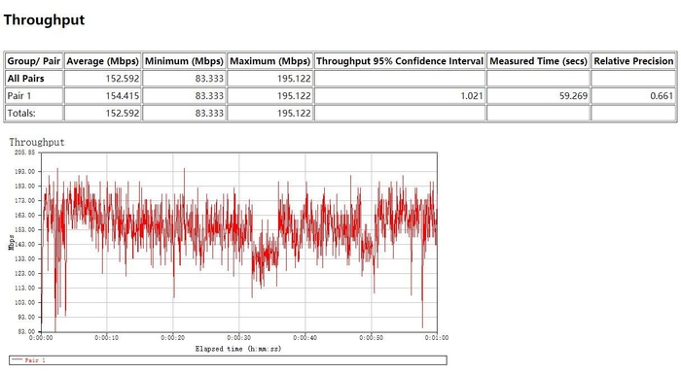The height and width of the screenshot is (374, 681).
Task: Click x-axis time label 0:00:20
Action: 173,337
